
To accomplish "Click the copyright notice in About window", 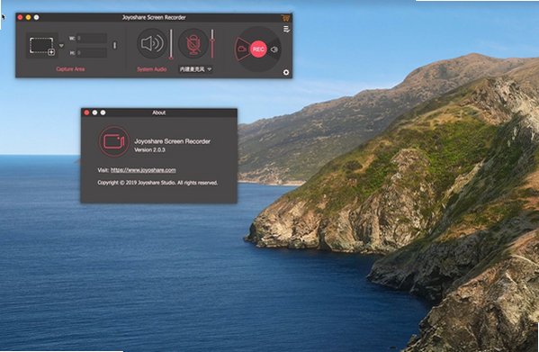I will tap(157, 183).
